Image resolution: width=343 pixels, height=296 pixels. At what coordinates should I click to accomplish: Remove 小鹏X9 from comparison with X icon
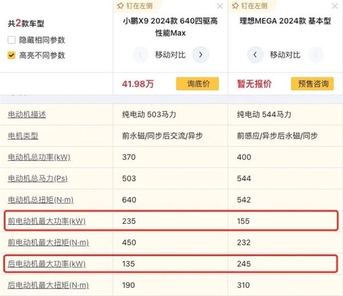(221, 7)
